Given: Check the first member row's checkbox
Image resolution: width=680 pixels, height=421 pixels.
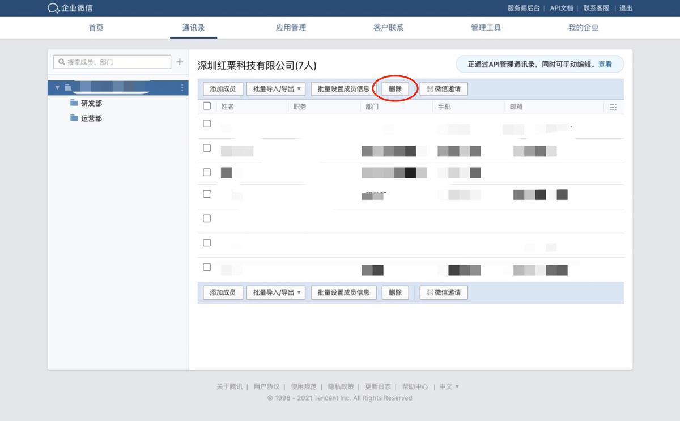Looking at the screenshot, I should 207,123.
